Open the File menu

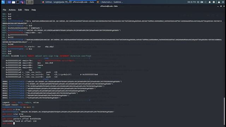(x=4, y=10)
